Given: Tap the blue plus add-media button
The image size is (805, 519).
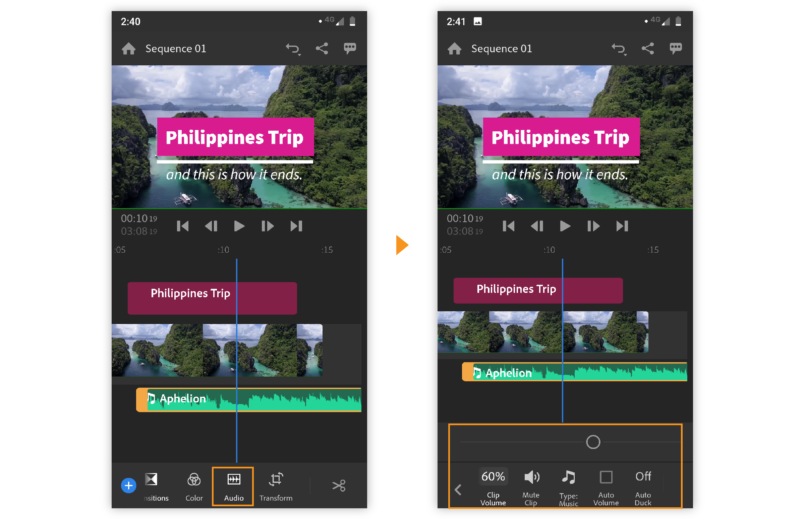Looking at the screenshot, I should 128,485.
